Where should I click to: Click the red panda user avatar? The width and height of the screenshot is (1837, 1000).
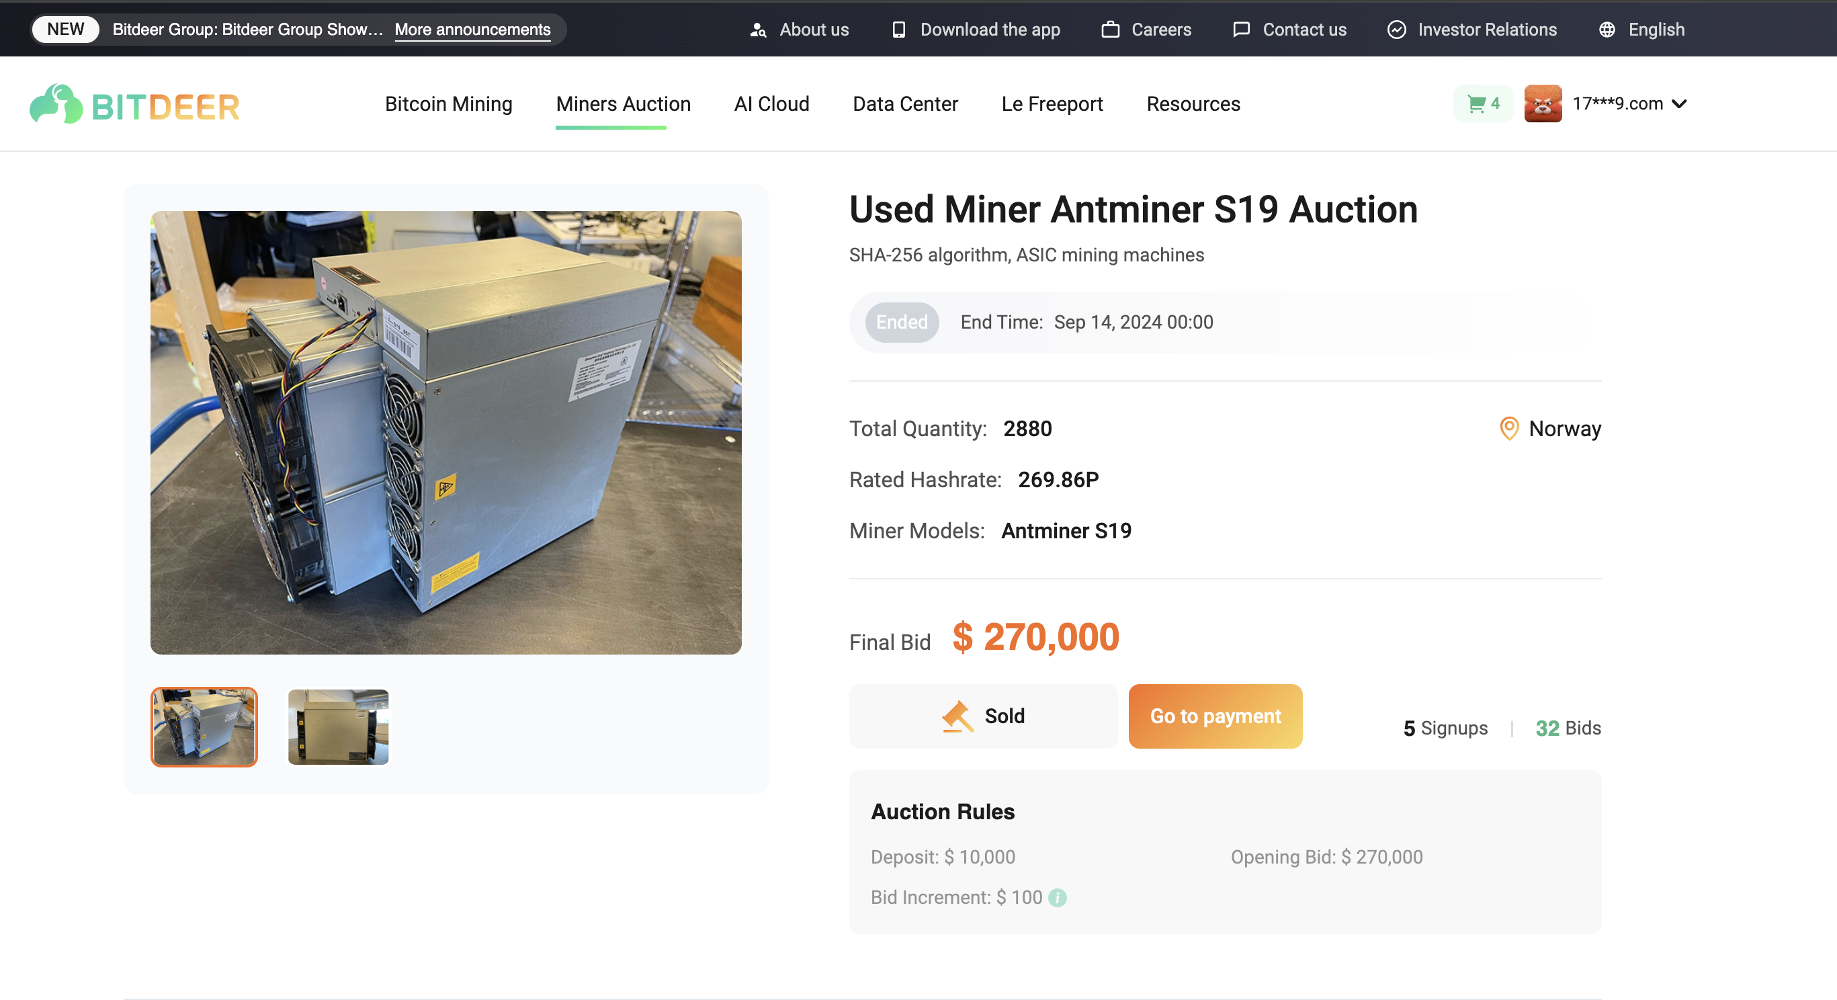[x=1542, y=104]
